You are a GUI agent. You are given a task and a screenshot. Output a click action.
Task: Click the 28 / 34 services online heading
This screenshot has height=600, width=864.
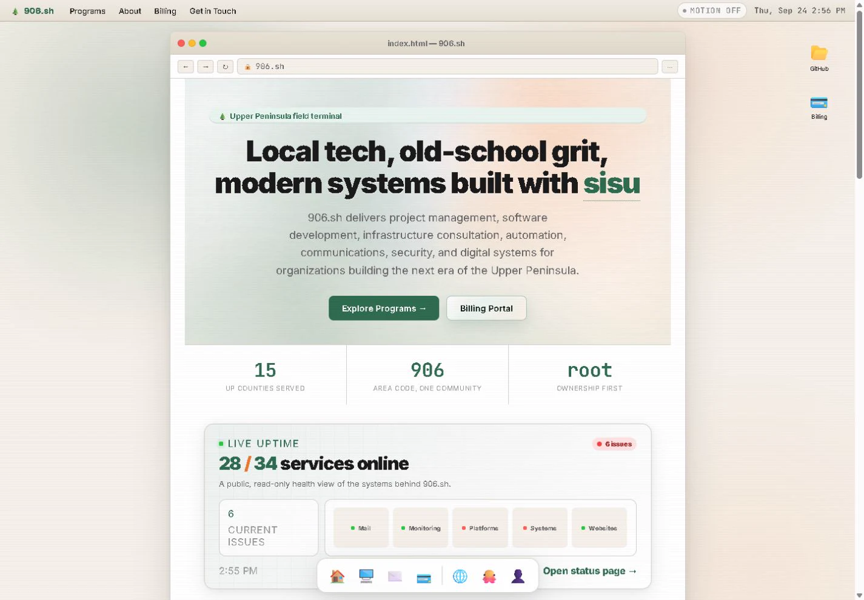(313, 464)
